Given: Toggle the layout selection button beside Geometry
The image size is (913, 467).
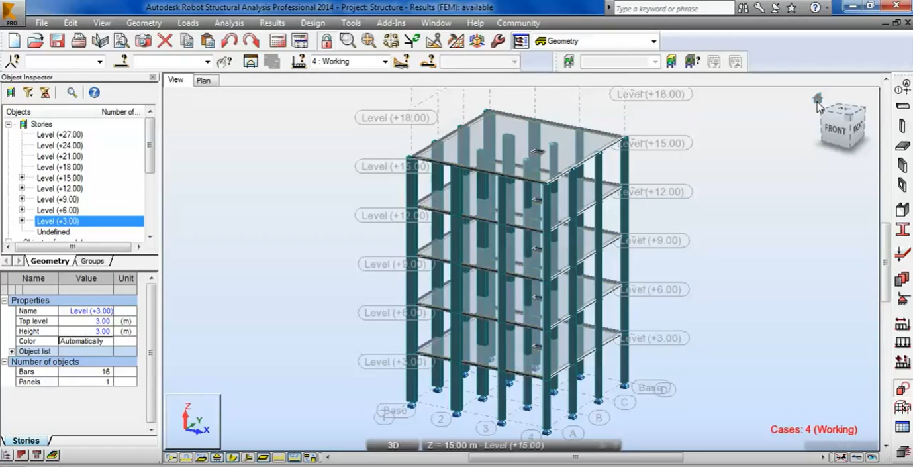Looking at the screenshot, I should tap(521, 41).
